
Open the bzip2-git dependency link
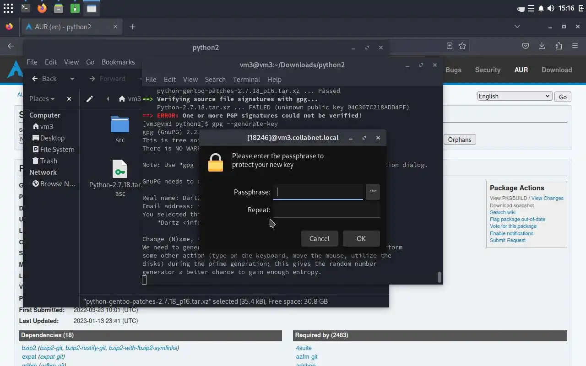51,348
